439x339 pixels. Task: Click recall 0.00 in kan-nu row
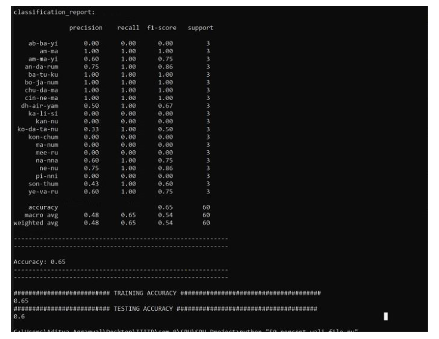[128, 121]
